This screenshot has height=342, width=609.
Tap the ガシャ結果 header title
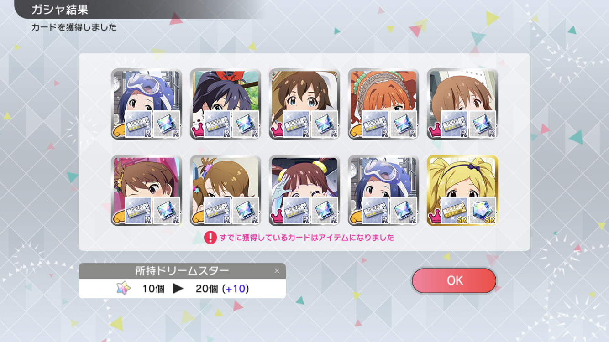(x=60, y=9)
